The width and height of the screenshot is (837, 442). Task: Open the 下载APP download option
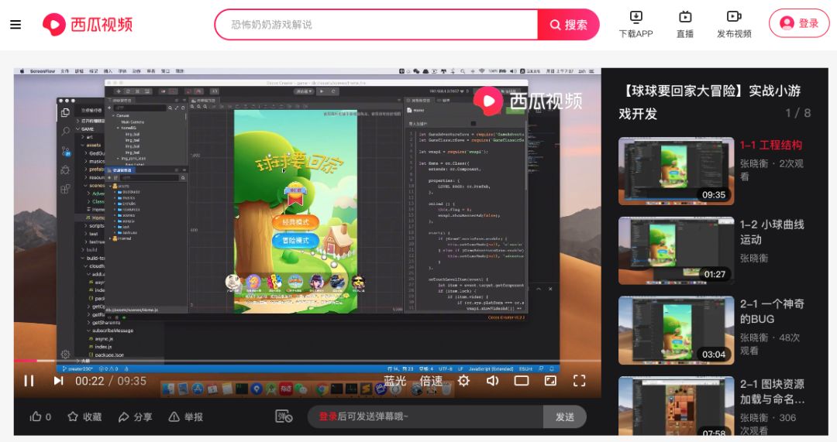[x=635, y=25]
